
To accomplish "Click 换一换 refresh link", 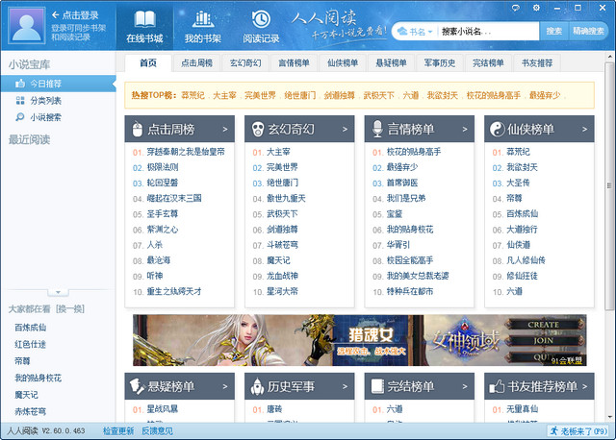I will [x=70, y=308].
